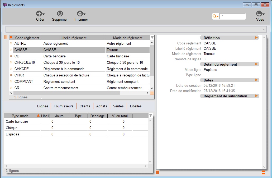The height and width of the screenshot is (178, 272).
Task: Click the payment list scroll down arrow
Action: pyautogui.click(x=152, y=88)
